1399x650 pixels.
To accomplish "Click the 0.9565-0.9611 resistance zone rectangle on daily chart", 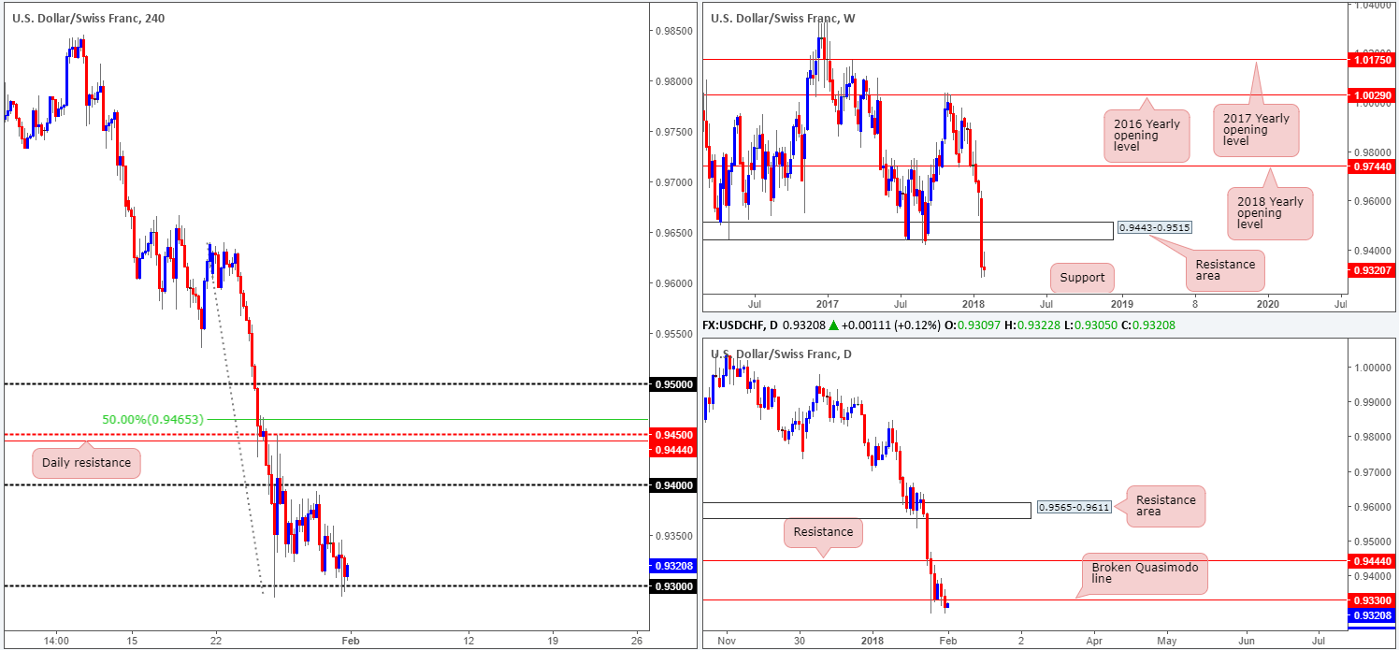I will (x=867, y=511).
